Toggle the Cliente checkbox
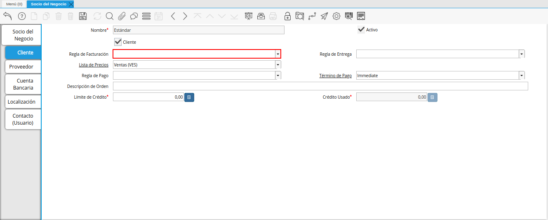Image resolution: width=548 pixels, height=220 pixels. click(x=118, y=42)
